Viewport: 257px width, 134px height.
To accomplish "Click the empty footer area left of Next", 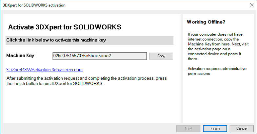I will (x=89, y=128).
